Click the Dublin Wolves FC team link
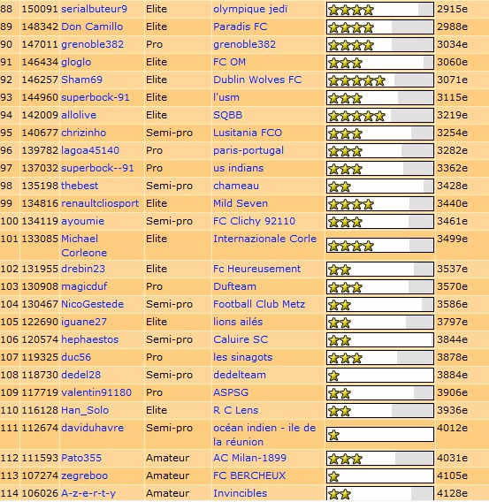Viewport: 489px width, 502px height. (x=257, y=80)
